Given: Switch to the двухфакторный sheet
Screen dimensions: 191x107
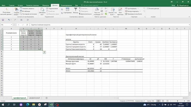Looking at the screenshot, I should click(x=35, y=98).
